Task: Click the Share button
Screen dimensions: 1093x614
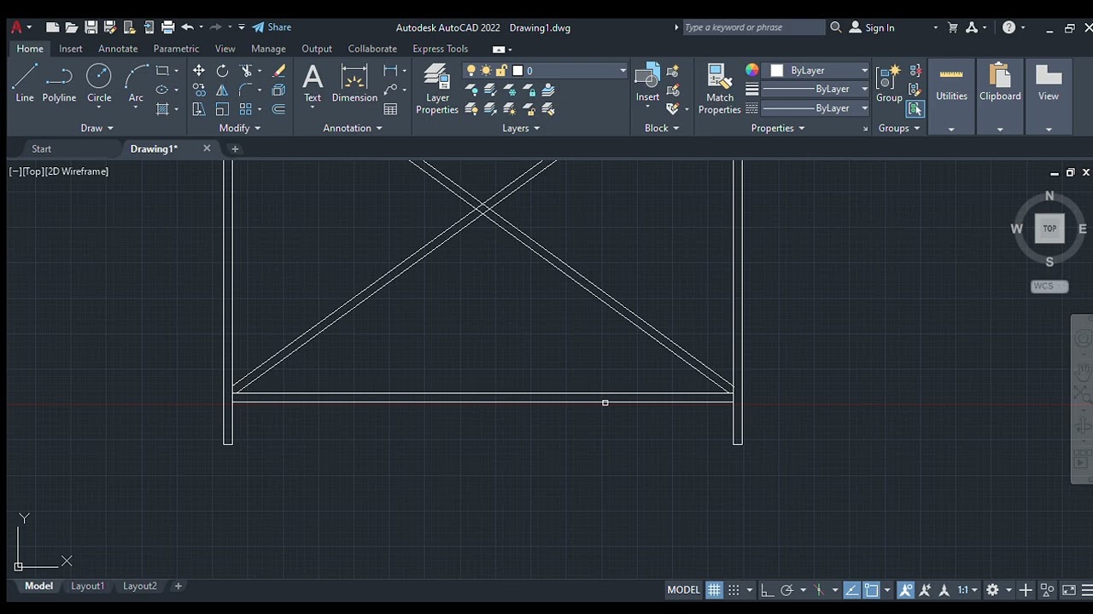Action: tap(272, 27)
